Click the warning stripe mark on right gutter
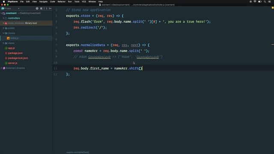The image size is (274, 154). (x=272, y=44)
